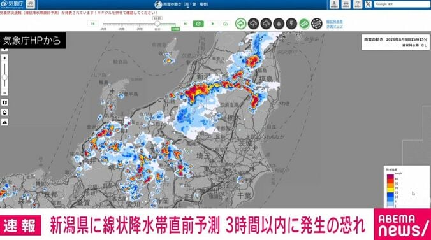Toggle the green linear rainband layer icon
The image size is (431, 240).
tap(304, 24)
